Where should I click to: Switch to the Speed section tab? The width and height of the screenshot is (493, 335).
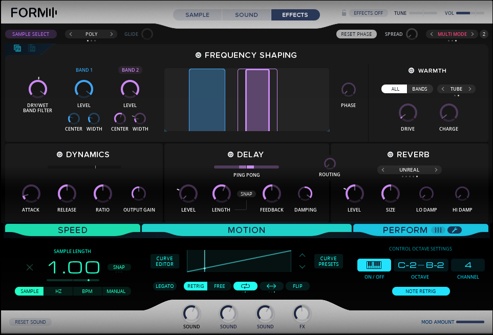tap(73, 230)
